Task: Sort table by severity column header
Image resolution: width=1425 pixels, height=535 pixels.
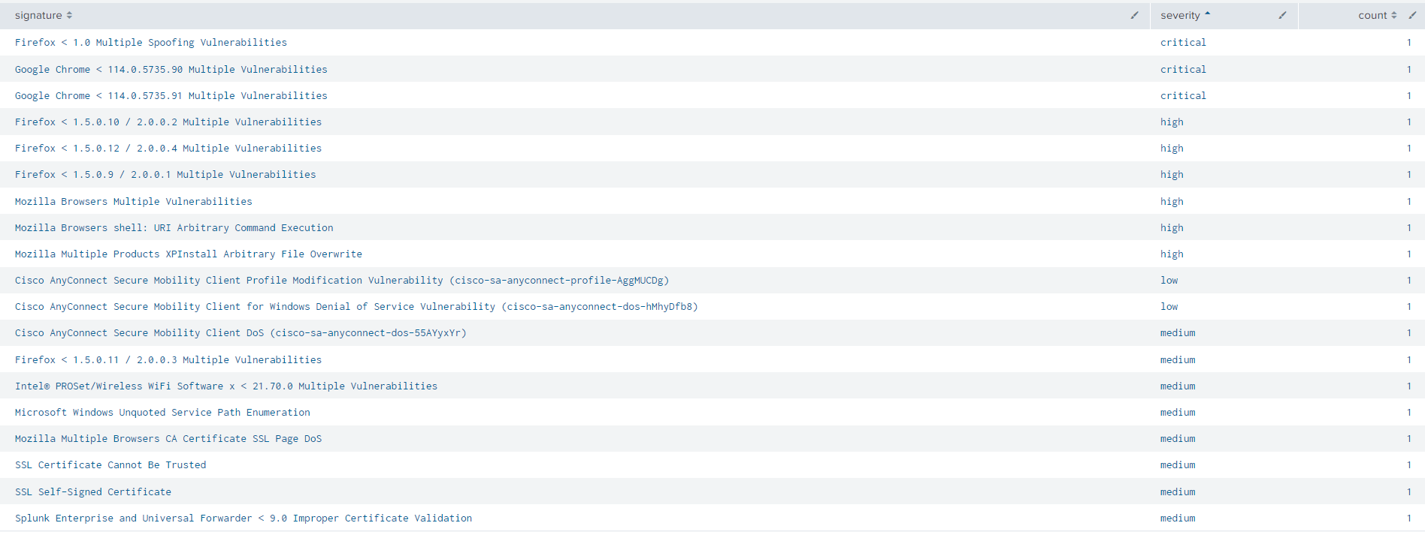Action: (x=1185, y=15)
